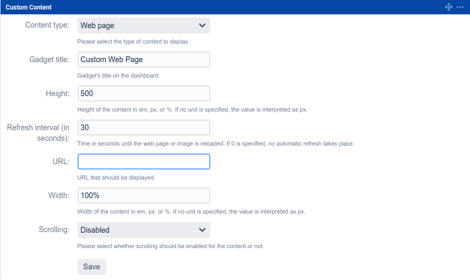Click the empty URL input field
This screenshot has width=470, height=280.
click(x=143, y=162)
